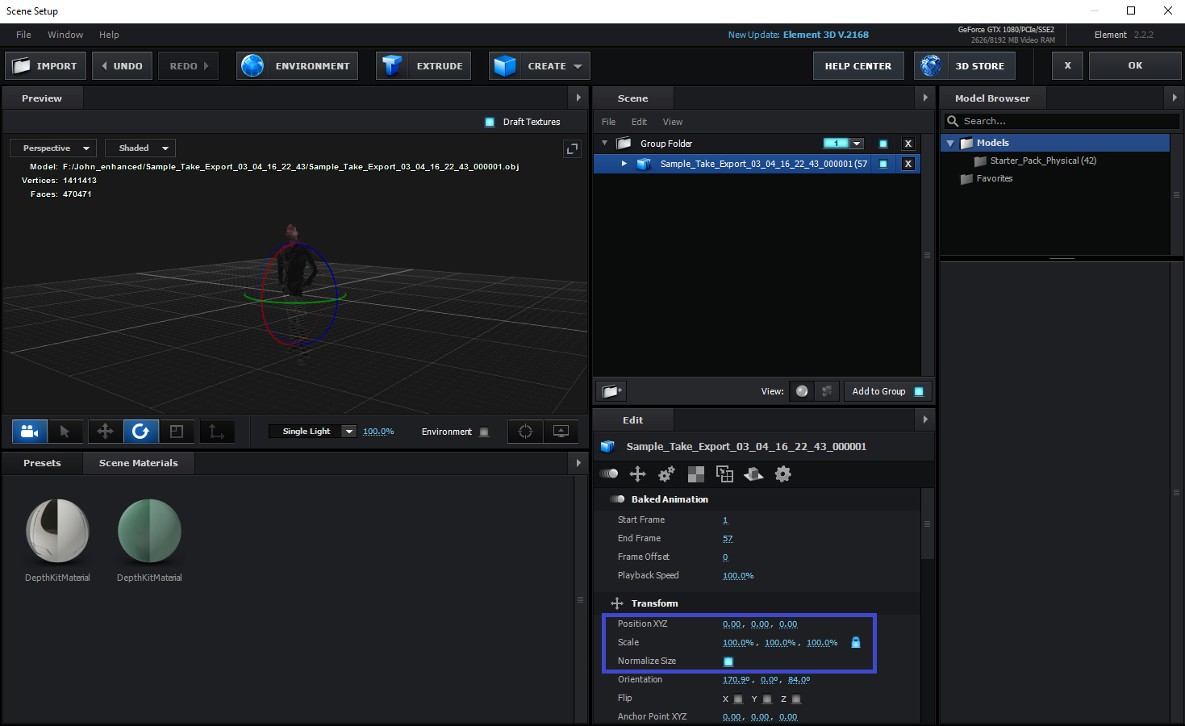This screenshot has width=1185, height=726.
Task: Click the 3D Store globe icon
Action: coord(931,66)
